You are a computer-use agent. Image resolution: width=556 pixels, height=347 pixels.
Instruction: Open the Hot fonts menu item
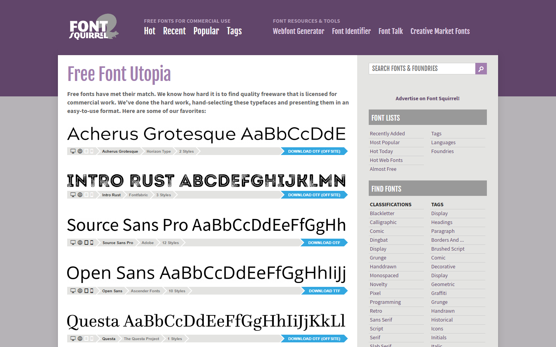149,31
